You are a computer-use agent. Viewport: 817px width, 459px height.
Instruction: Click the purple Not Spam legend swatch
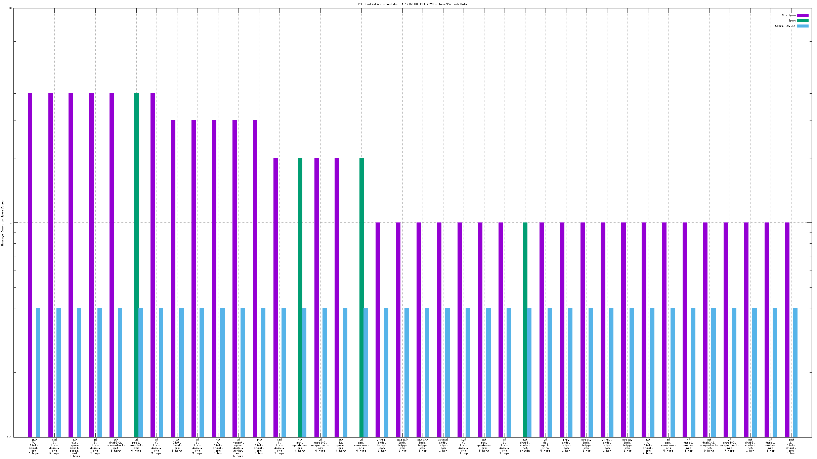(x=803, y=15)
